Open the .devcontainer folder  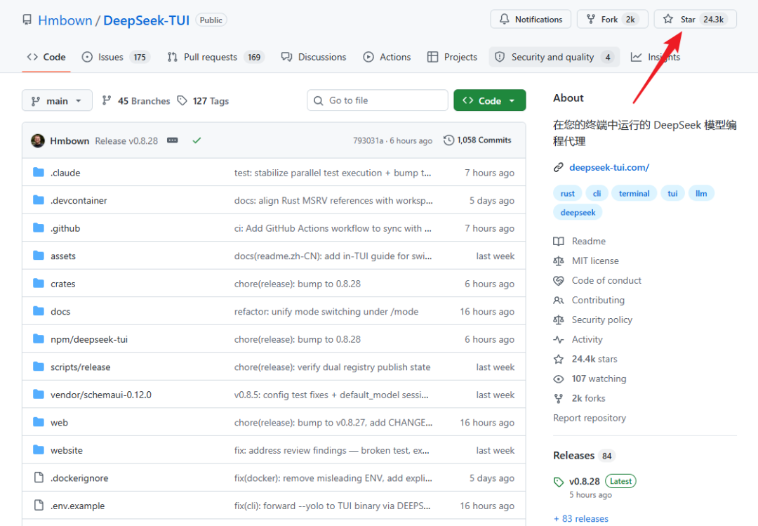(x=79, y=200)
